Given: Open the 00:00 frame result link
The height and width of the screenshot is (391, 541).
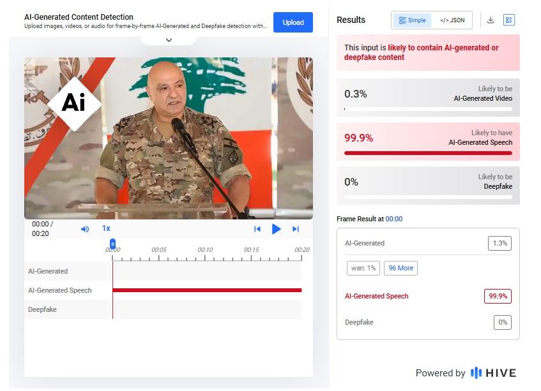Looking at the screenshot, I should 393,219.
